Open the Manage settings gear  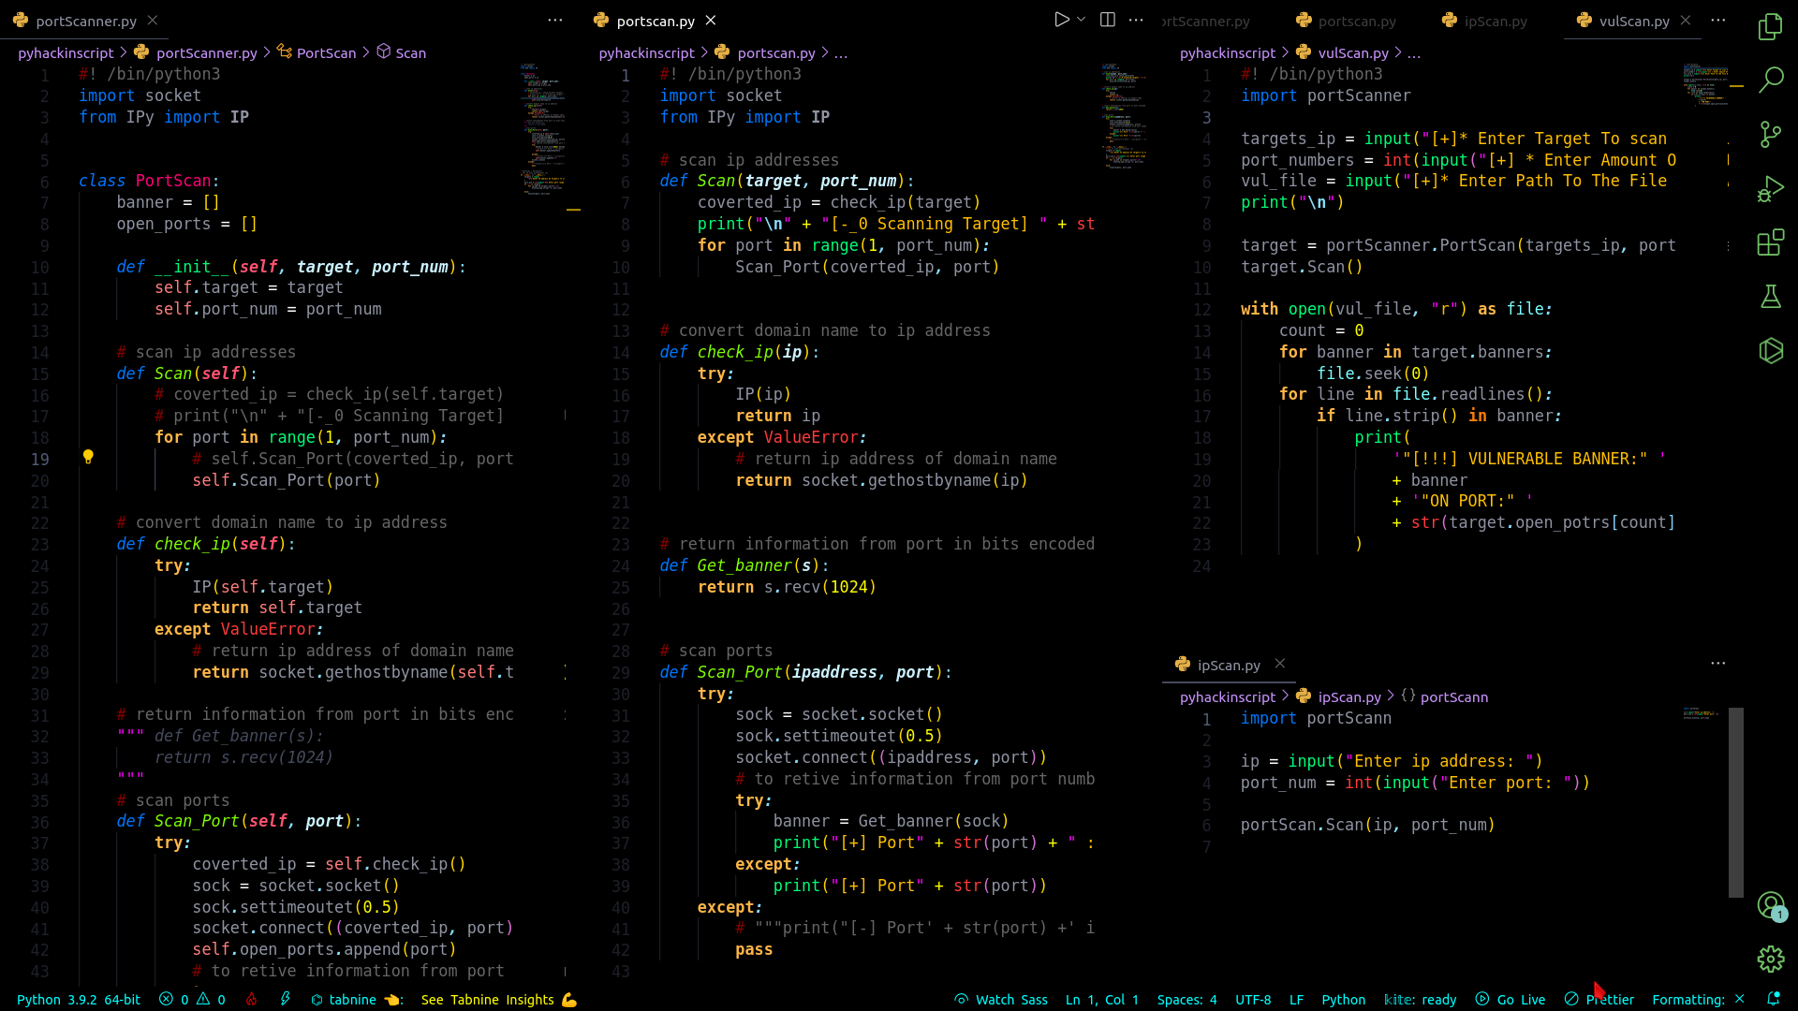(x=1773, y=959)
